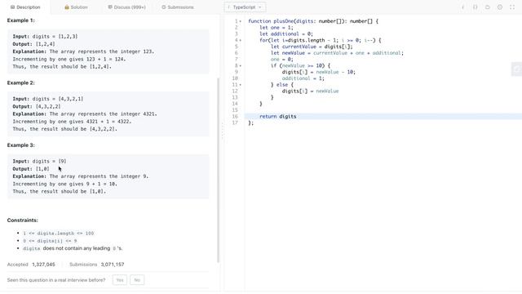
Task: Click Accepted count 1,327,045
Action: pos(43,265)
